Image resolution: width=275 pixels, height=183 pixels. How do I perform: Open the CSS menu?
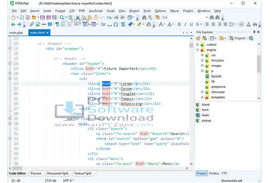(72, 11)
